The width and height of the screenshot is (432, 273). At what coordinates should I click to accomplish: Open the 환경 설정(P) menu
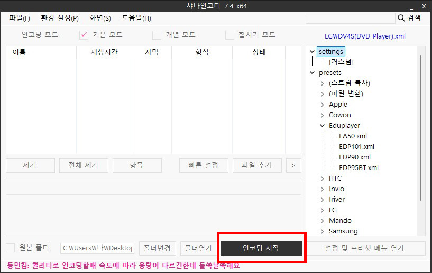pyautogui.click(x=60, y=18)
